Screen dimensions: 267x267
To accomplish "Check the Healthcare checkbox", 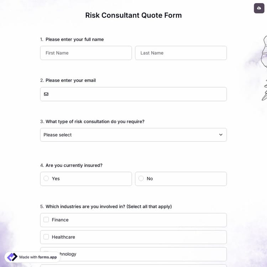I will 46,237.
